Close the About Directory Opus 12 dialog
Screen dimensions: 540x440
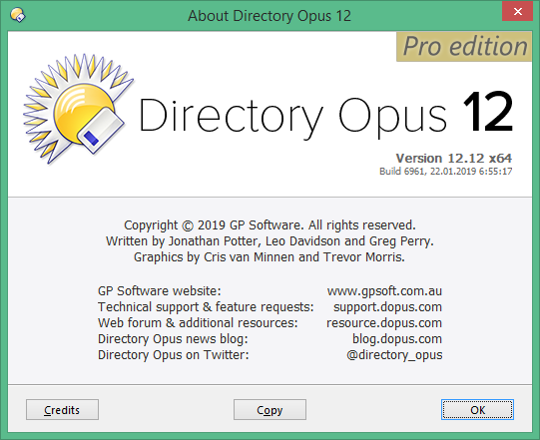point(517,11)
